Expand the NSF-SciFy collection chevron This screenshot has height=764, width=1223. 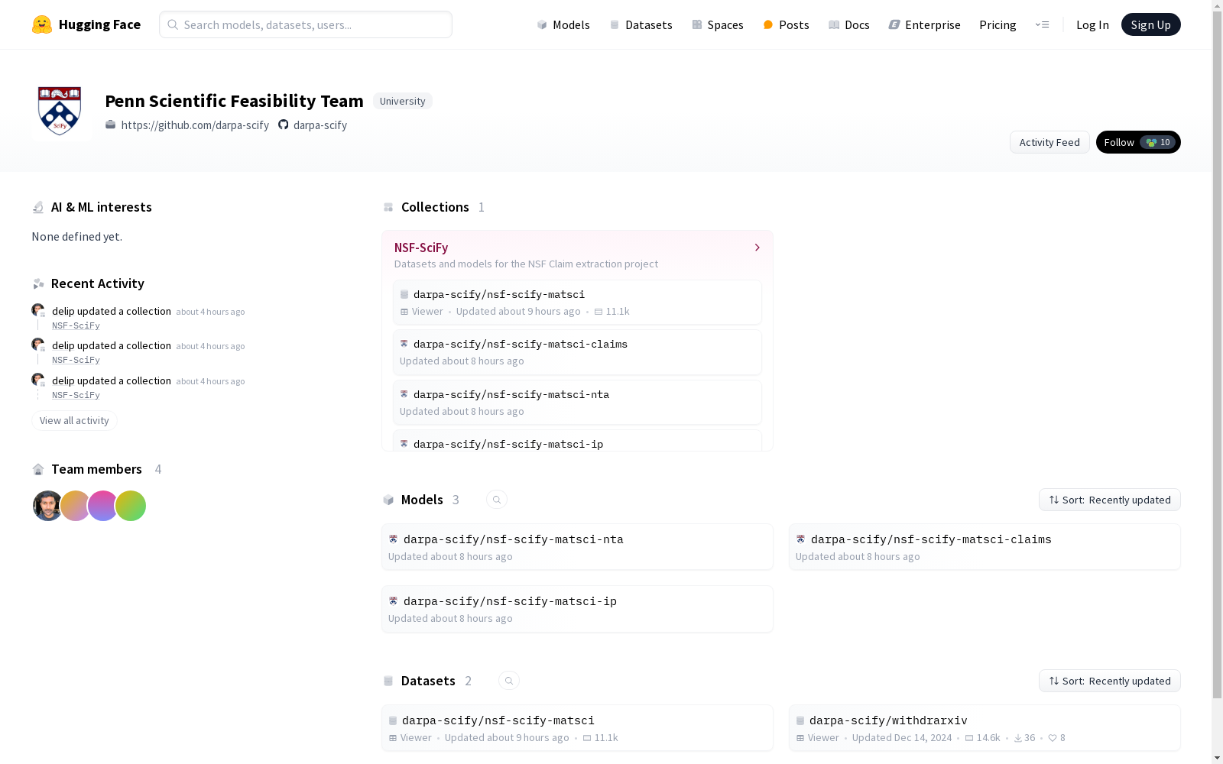pyautogui.click(x=757, y=248)
